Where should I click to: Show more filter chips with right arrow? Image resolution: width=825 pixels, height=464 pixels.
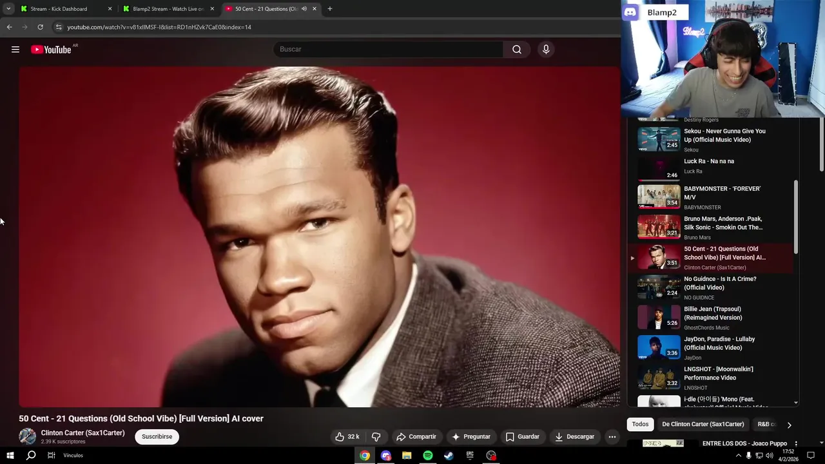[x=789, y=425]
